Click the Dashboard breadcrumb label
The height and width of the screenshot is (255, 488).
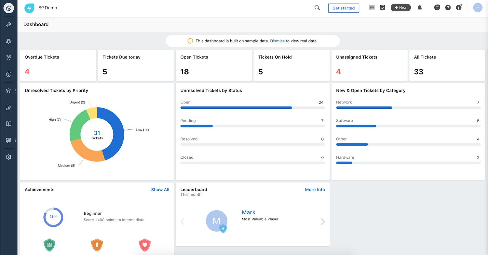36,24
